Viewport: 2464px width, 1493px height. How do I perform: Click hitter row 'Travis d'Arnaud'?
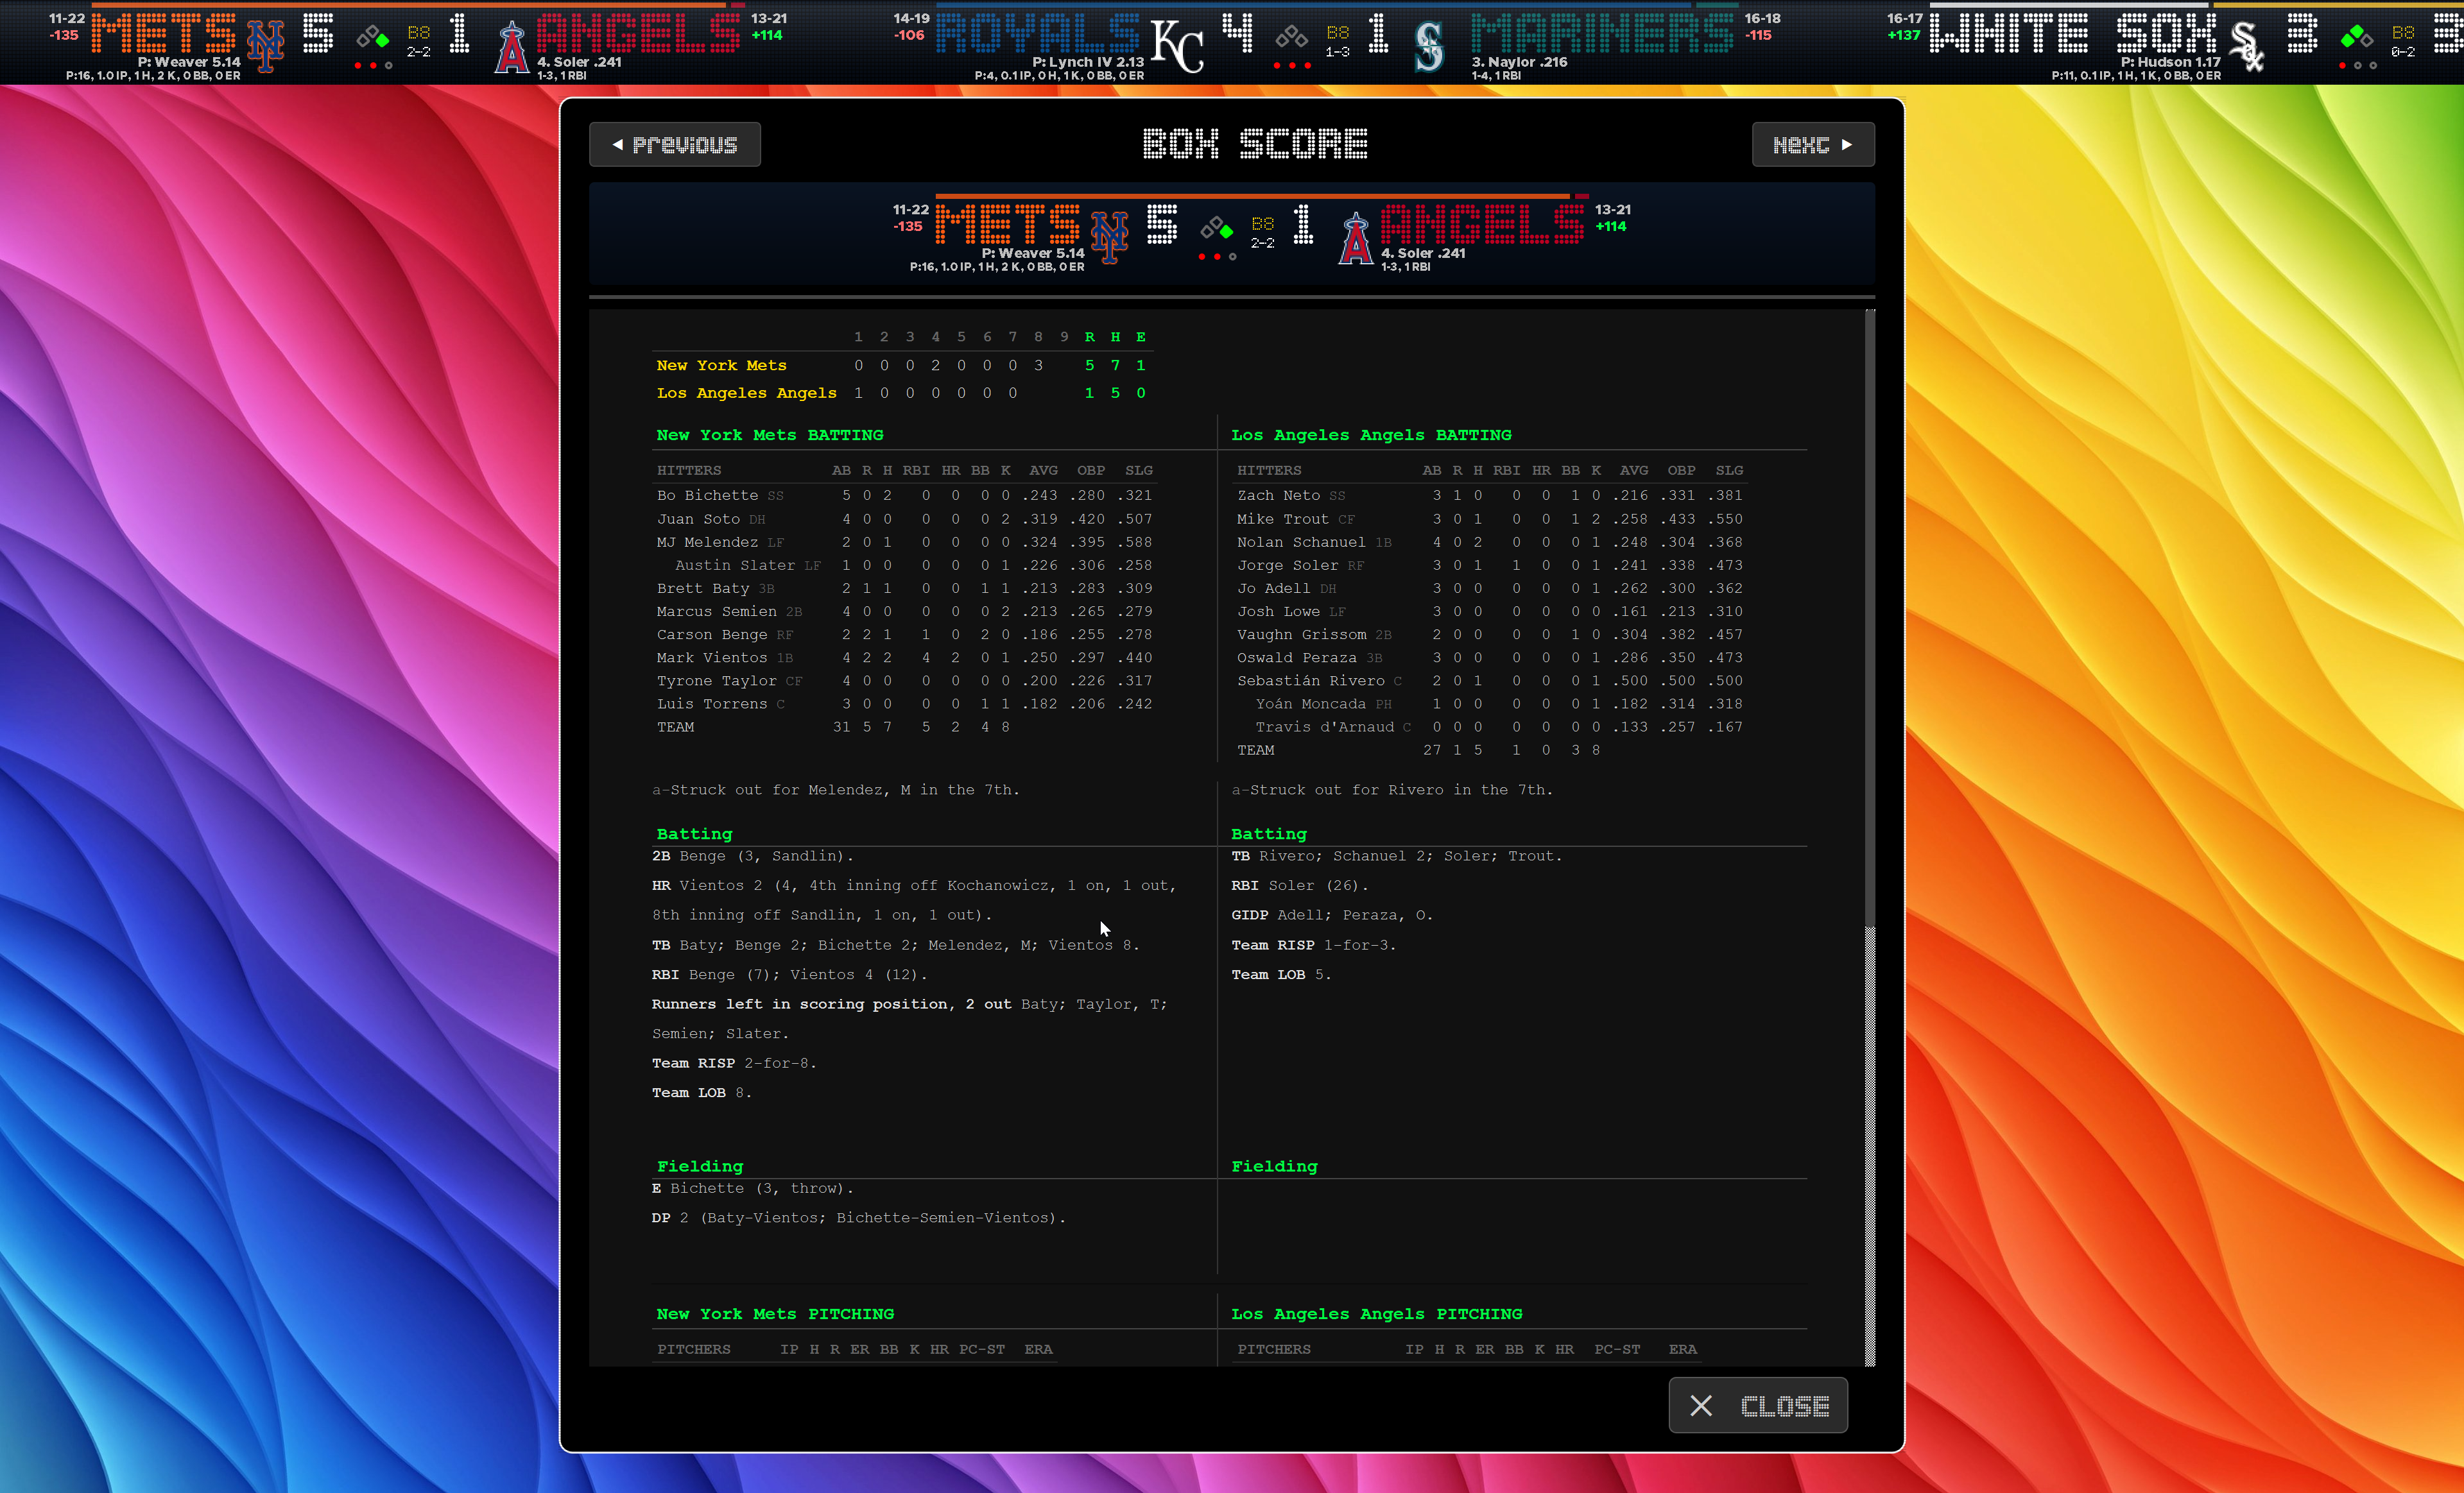tap(1490, 726)
